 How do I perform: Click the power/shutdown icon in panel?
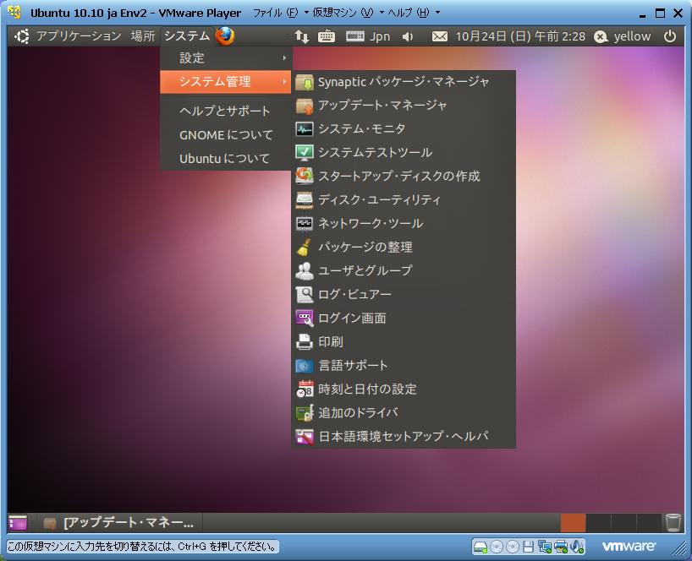(x=670, y=36)
